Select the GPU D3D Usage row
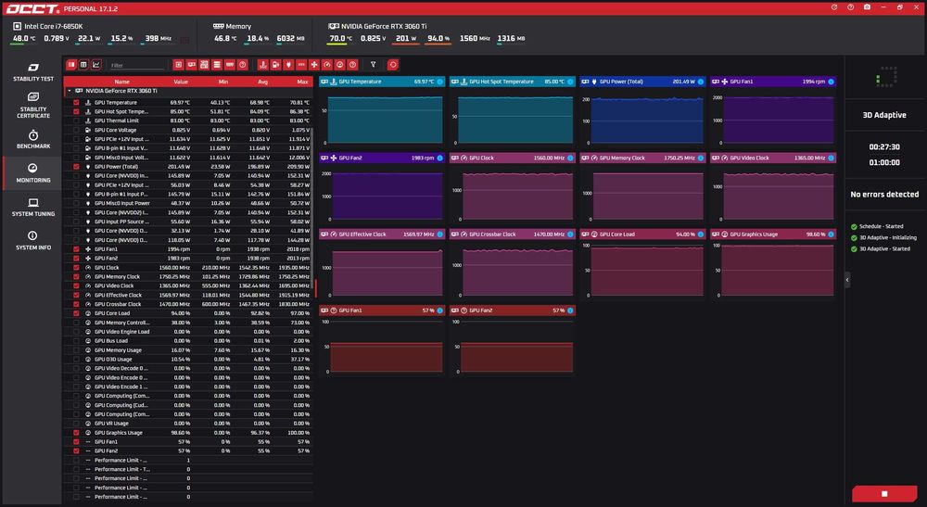Image resolution: width=927 pixels, height=507 pixels. coord(188,360)
